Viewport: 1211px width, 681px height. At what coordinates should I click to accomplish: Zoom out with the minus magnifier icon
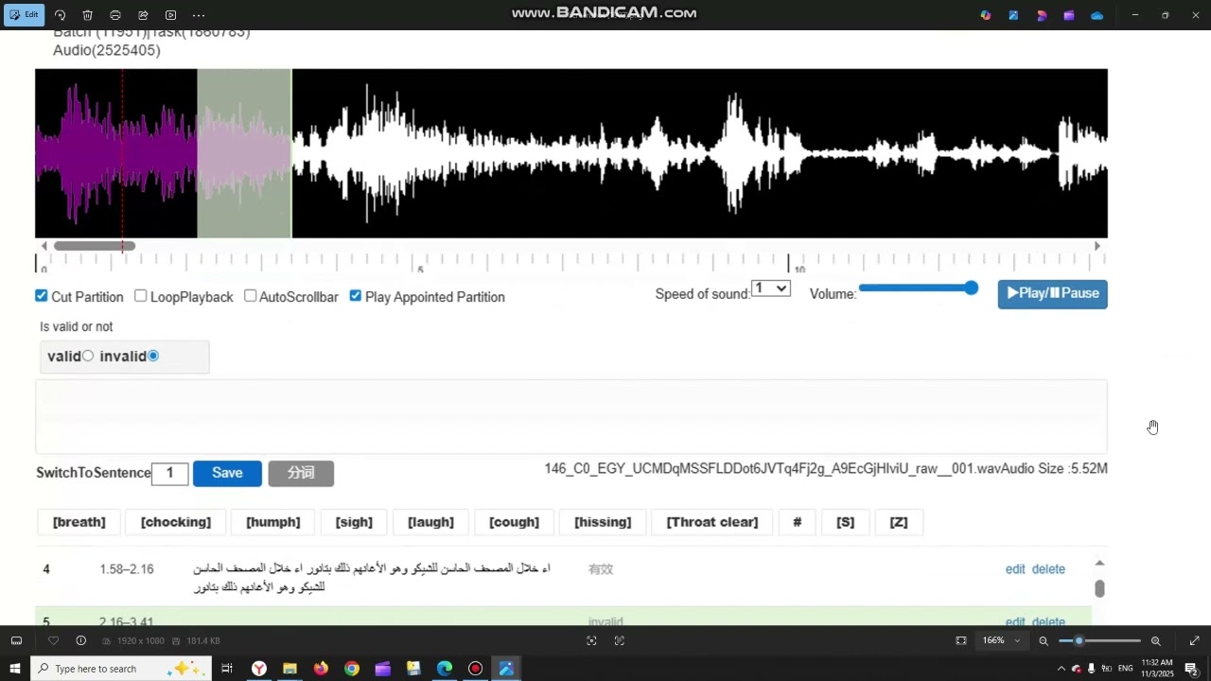click(1044, 640)
